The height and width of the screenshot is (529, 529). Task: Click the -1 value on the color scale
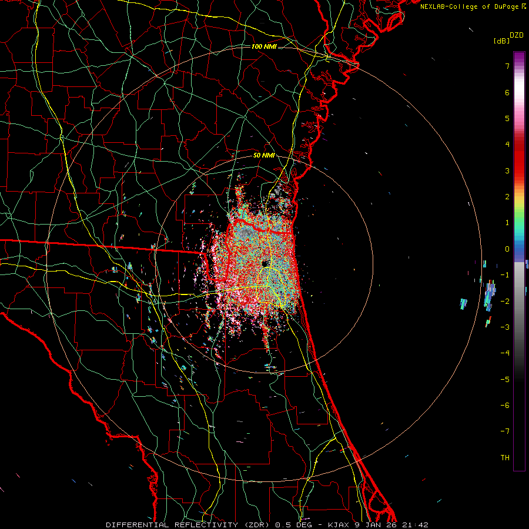click(x=505, y=275)
